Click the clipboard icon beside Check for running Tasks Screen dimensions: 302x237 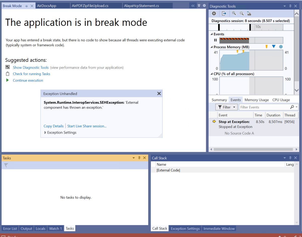click(x=8, y=74)
